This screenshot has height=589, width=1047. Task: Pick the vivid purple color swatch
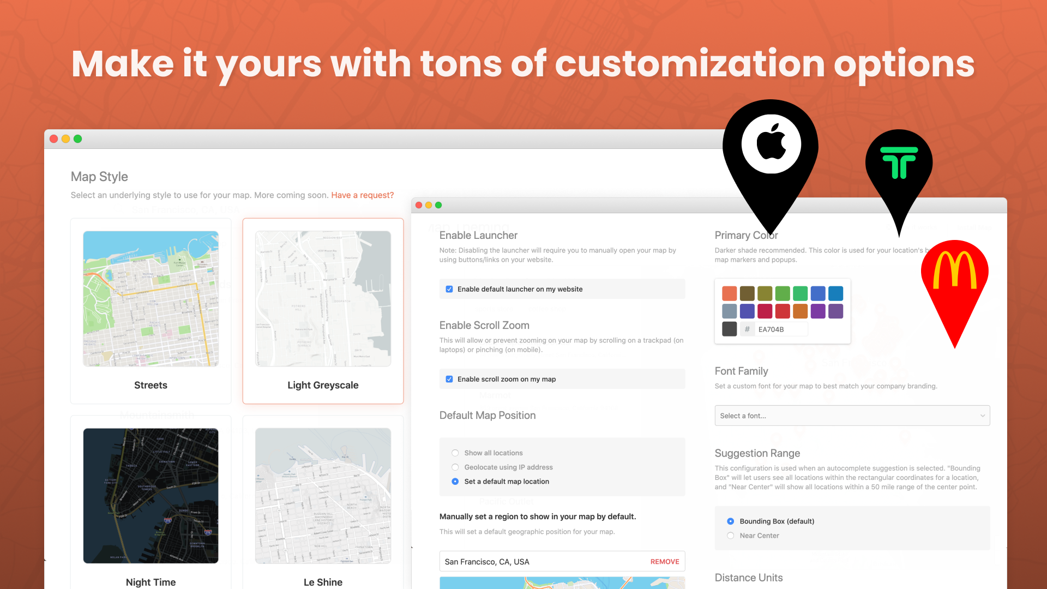(818, 311)
